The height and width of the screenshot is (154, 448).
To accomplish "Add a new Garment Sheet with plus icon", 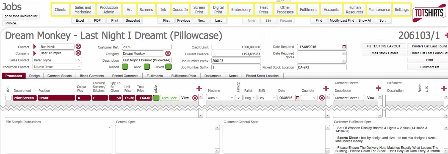I will tap(378, 88).
